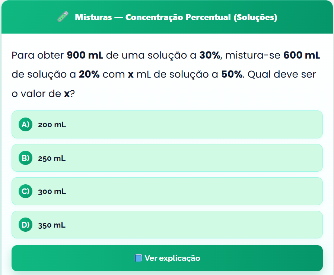
Task: Click the Misturas header title
Action: pos(93,18)
